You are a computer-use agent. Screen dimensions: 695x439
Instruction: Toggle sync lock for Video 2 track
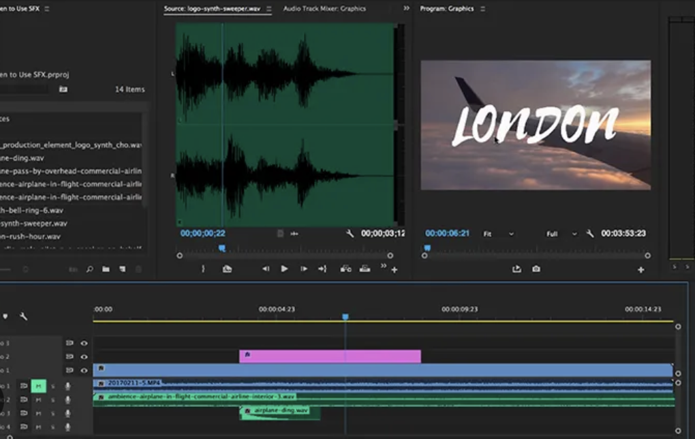click(x=69, y=357)
